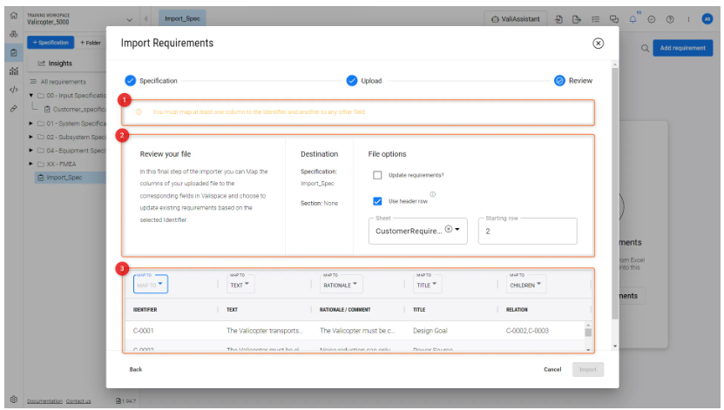Click the info icon beside Use header row
Viewport: 724px width, 410px height.
pyautogui.click(x=433, y=194)
